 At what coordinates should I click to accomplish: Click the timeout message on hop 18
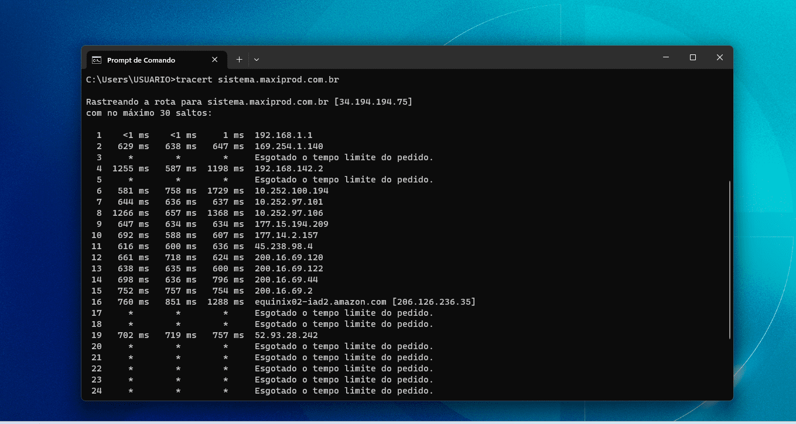click(344, 324)
